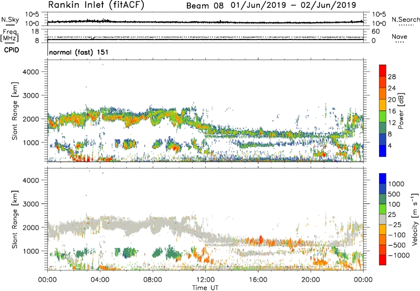
Task: Click the '12' power scale value
Action: click(392, 123)
